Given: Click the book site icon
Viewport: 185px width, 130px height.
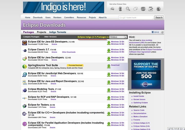Looking at the screenshot, I should (x=158, y=9).
